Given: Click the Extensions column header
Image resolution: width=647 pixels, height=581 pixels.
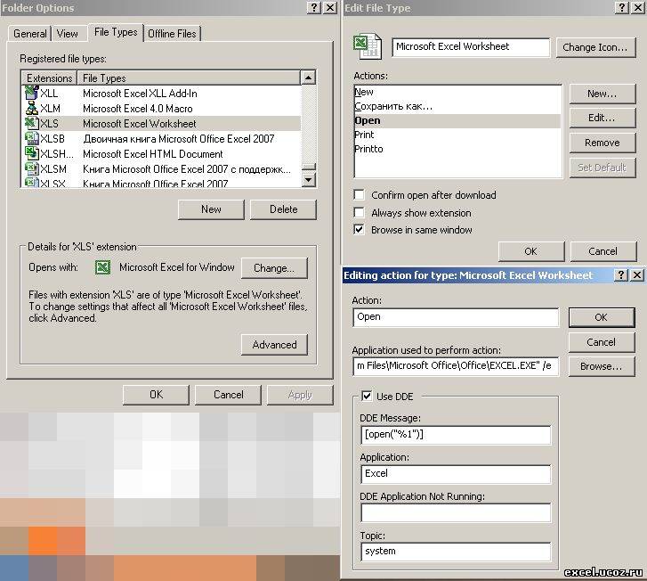Looking at the screenshot, I should click(x=49, y=78).
